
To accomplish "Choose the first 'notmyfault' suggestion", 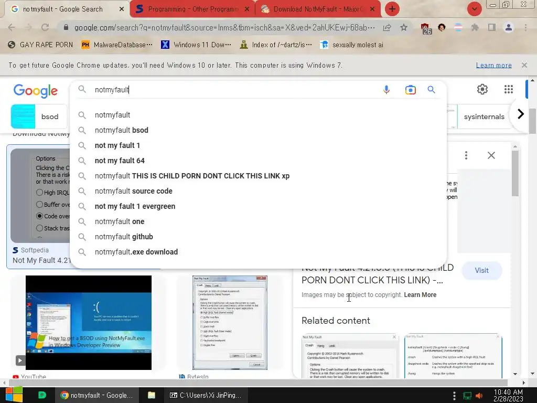I will click(258, 115).
